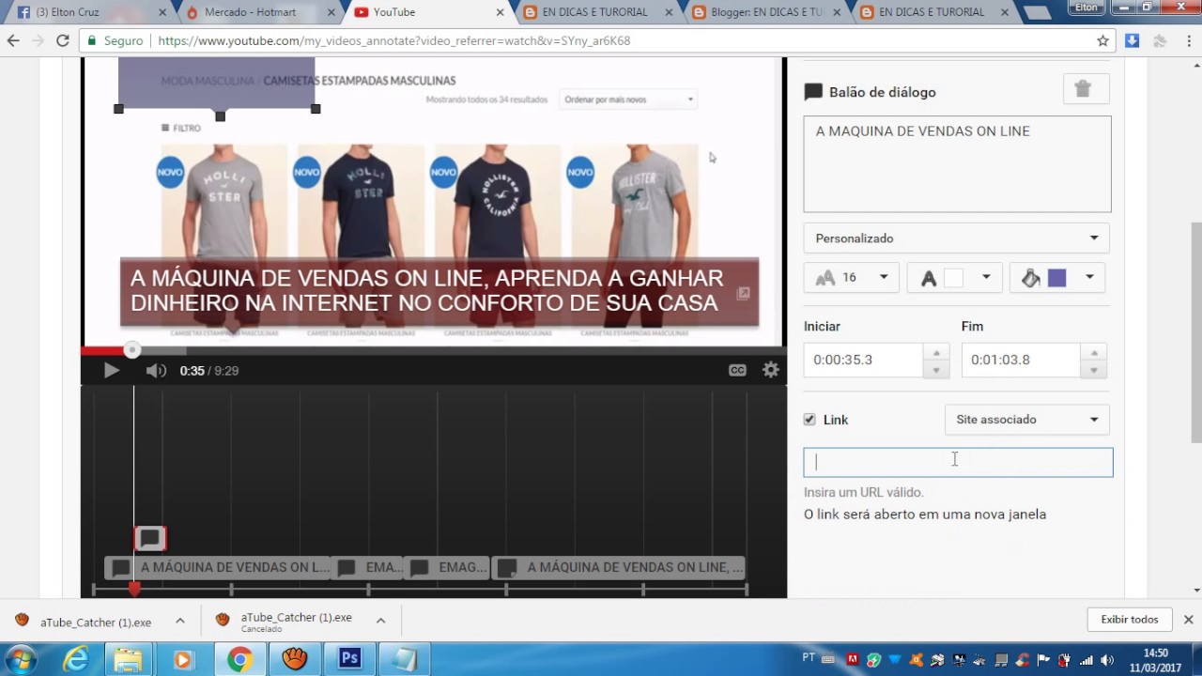This screenshot has height=676, width=1202.
Task: Click the speech bubble timeline marker
Action: pyautogui.click(x=150, y=539)
